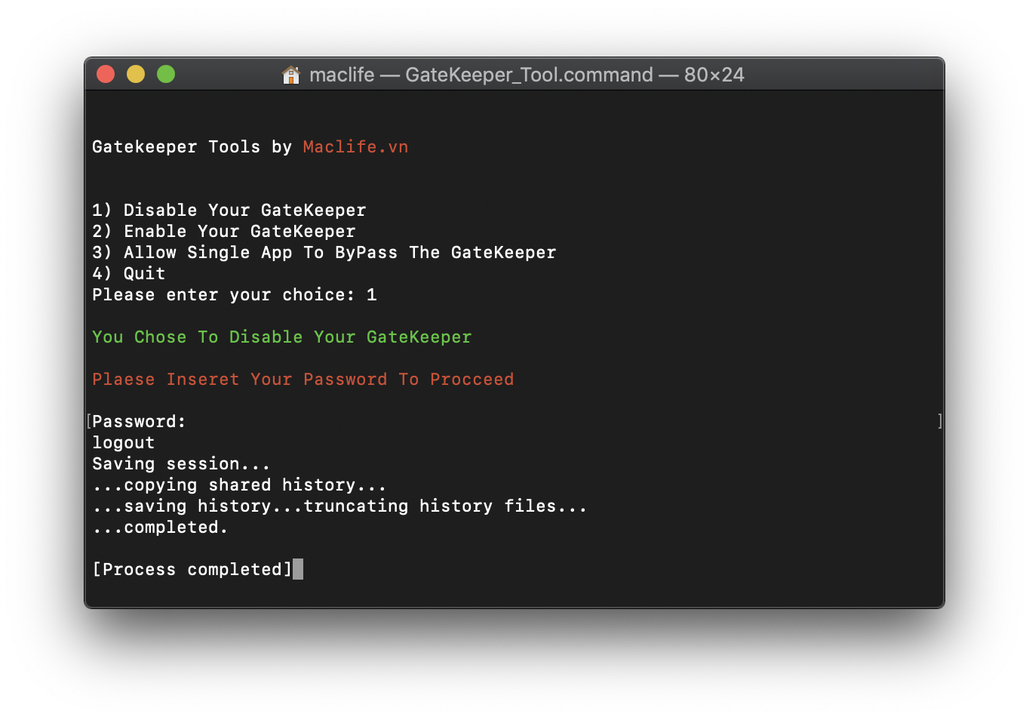
Task: Click option 2 Enable Your GateKeeper text
Action: (x=223, y=231)
